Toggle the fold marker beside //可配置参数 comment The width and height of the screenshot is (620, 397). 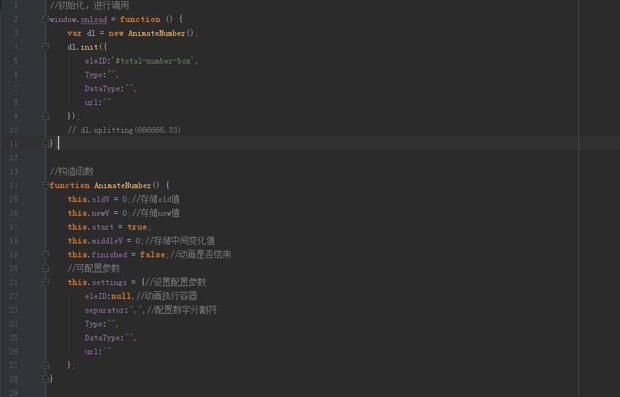(x=45, y=268)
